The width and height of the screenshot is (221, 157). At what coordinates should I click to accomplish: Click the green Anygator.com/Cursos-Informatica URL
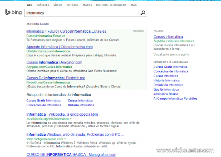click(x=49, y=67)
